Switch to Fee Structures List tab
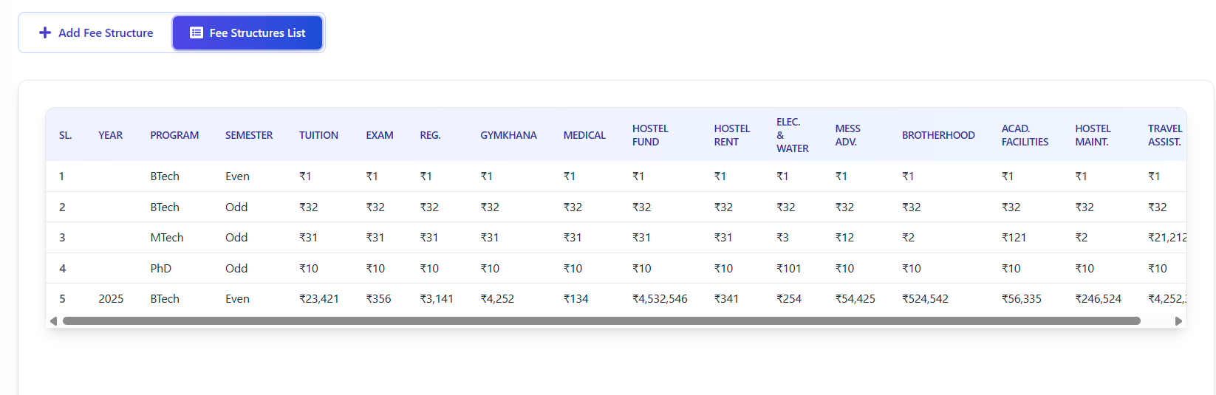This screenshot has width=1216, height=395. coord(247,32)
